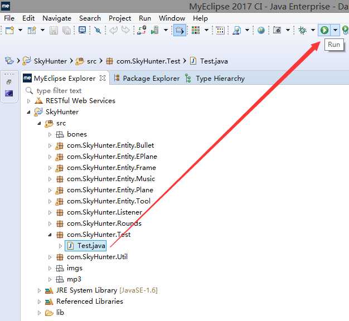Click the workspace breadcrumb root icon
The image size is (349, 321).
[x=9, y=61]
